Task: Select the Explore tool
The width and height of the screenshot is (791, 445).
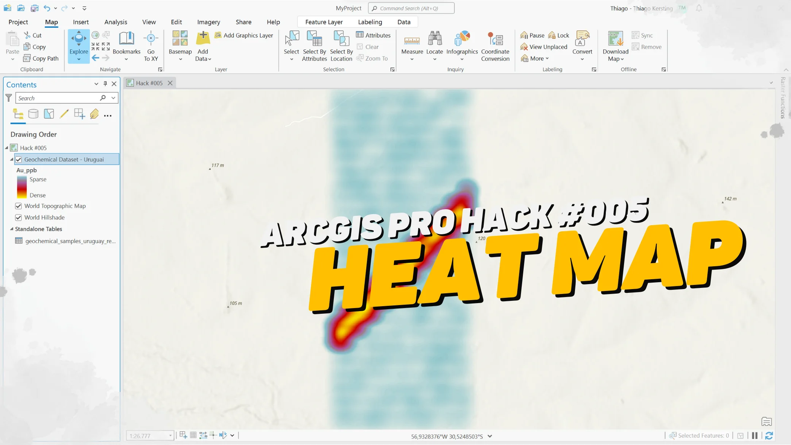Action: point(79,45)
